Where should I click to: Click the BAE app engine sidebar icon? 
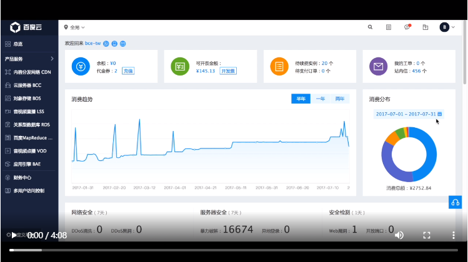point(7,164)
